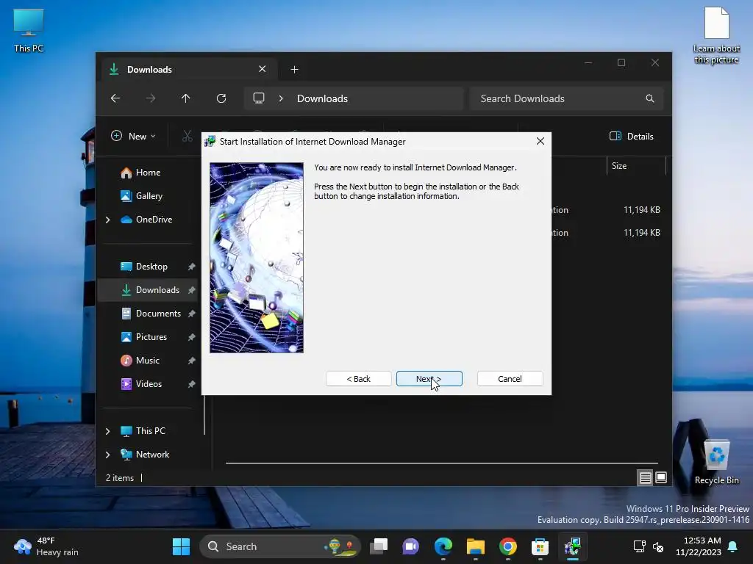Click the IDM installer globe artwork

[x=257, y=258]
